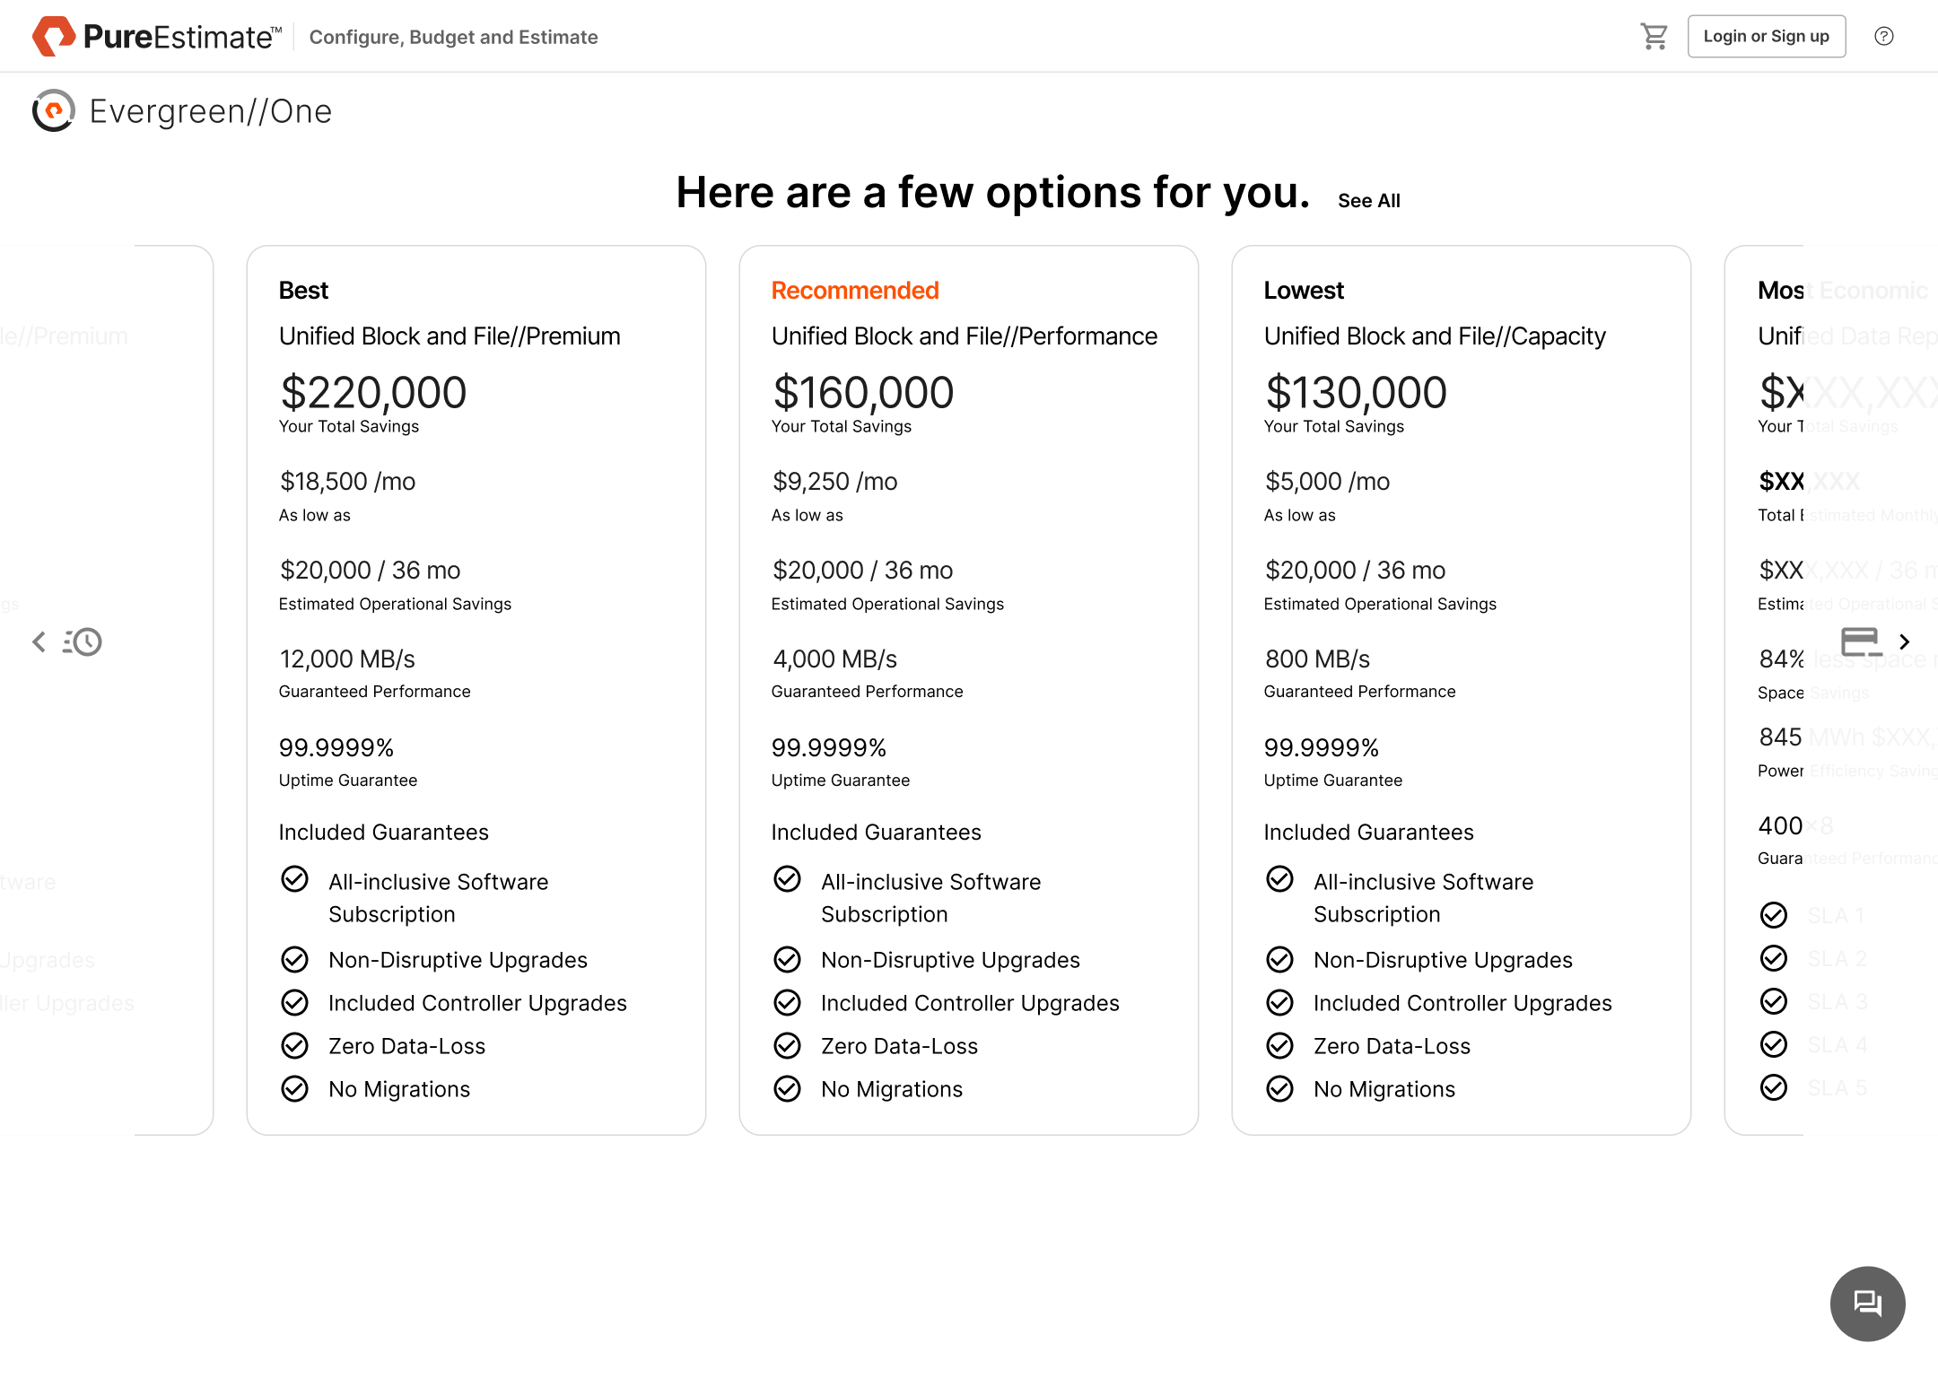Toggle Non-Disruptive Upgrades check in Recommended card
This screenshot has height=1378, width=1938.
coord(787,960)
